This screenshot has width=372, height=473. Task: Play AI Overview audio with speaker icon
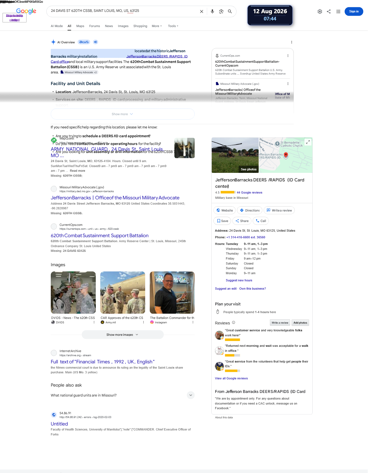95,42
